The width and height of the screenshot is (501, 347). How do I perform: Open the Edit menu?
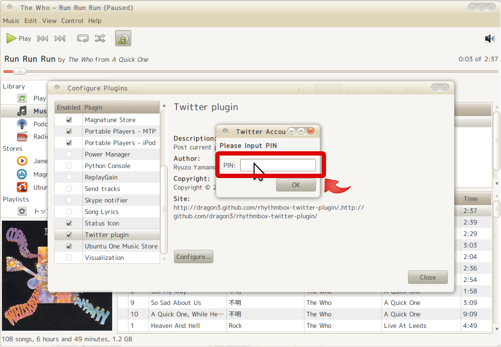tap(31, 21)
